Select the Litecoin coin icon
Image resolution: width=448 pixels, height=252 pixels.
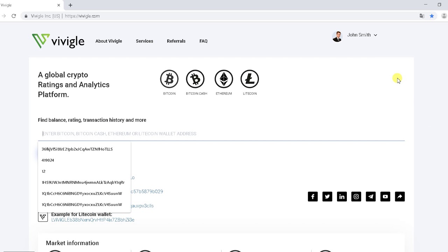tap(250, 79)
